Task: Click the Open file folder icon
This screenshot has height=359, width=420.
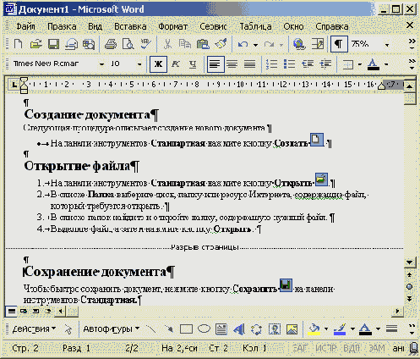Action: coord(35,44)
